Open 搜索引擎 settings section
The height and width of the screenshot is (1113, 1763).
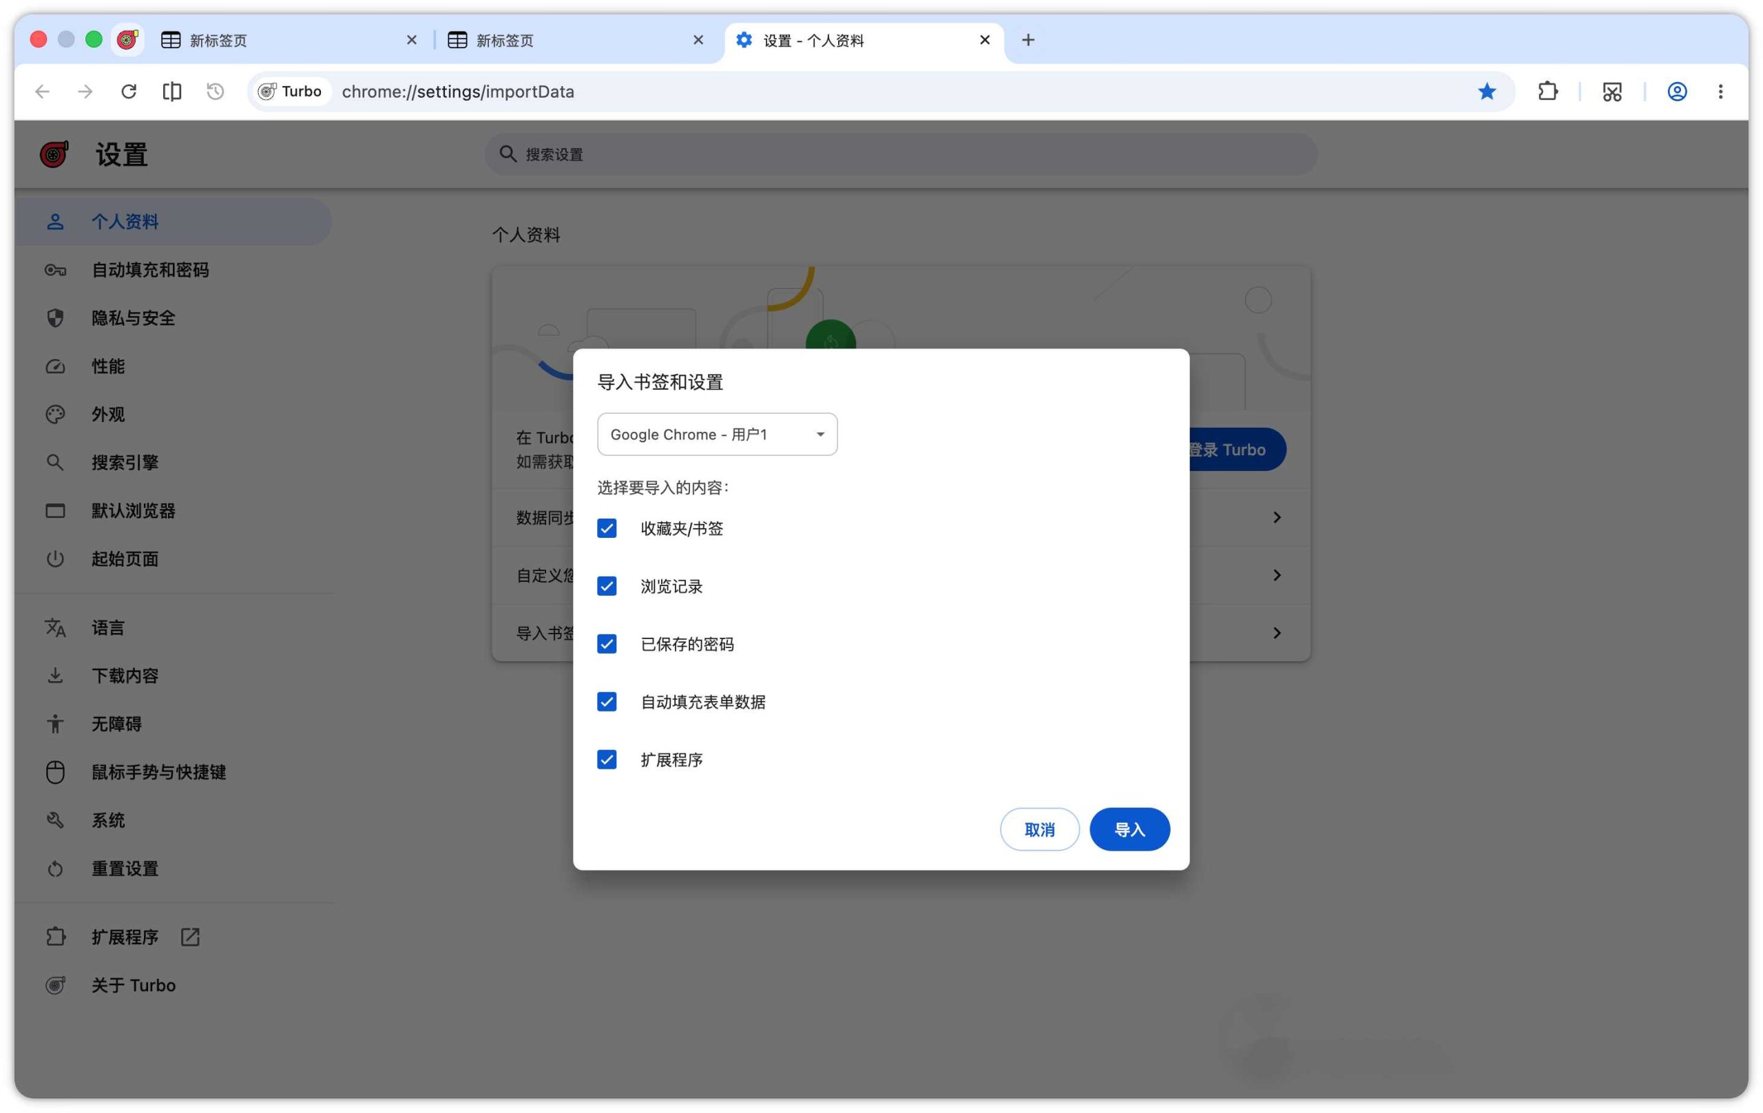pyautogui.click(x=173, y=463)
